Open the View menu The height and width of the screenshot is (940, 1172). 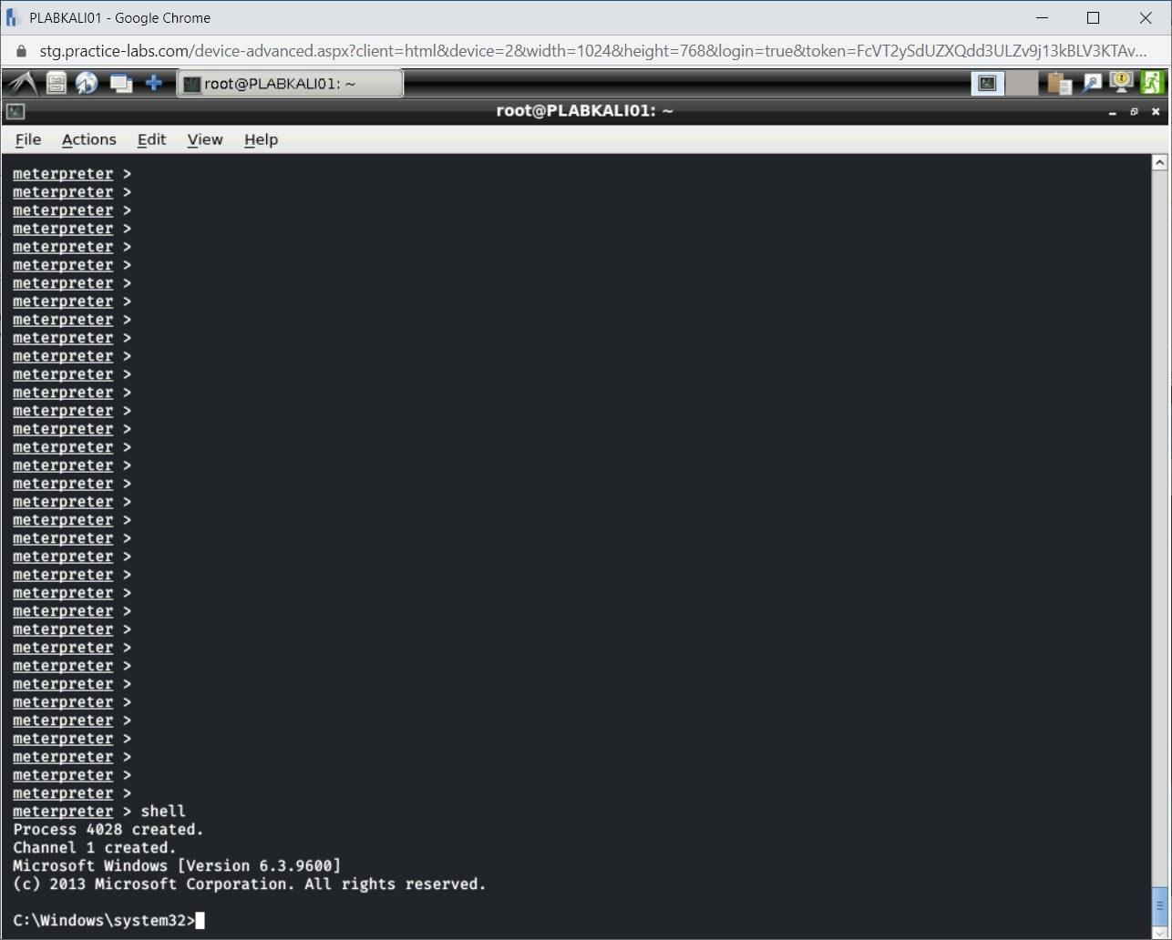[204, 139]
